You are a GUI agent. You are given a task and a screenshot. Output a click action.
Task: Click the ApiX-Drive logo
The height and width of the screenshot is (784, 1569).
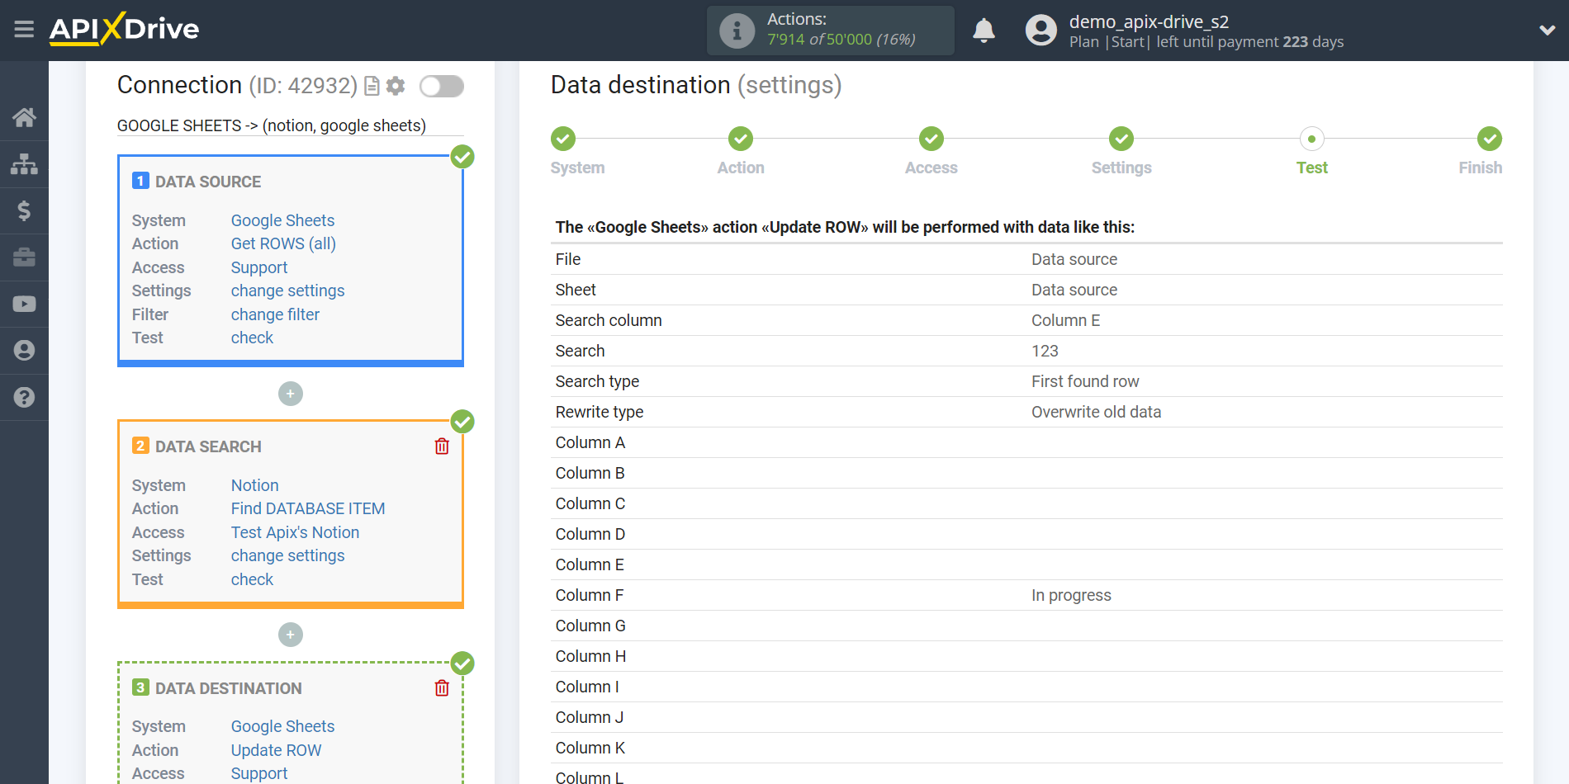coord(124,29)
